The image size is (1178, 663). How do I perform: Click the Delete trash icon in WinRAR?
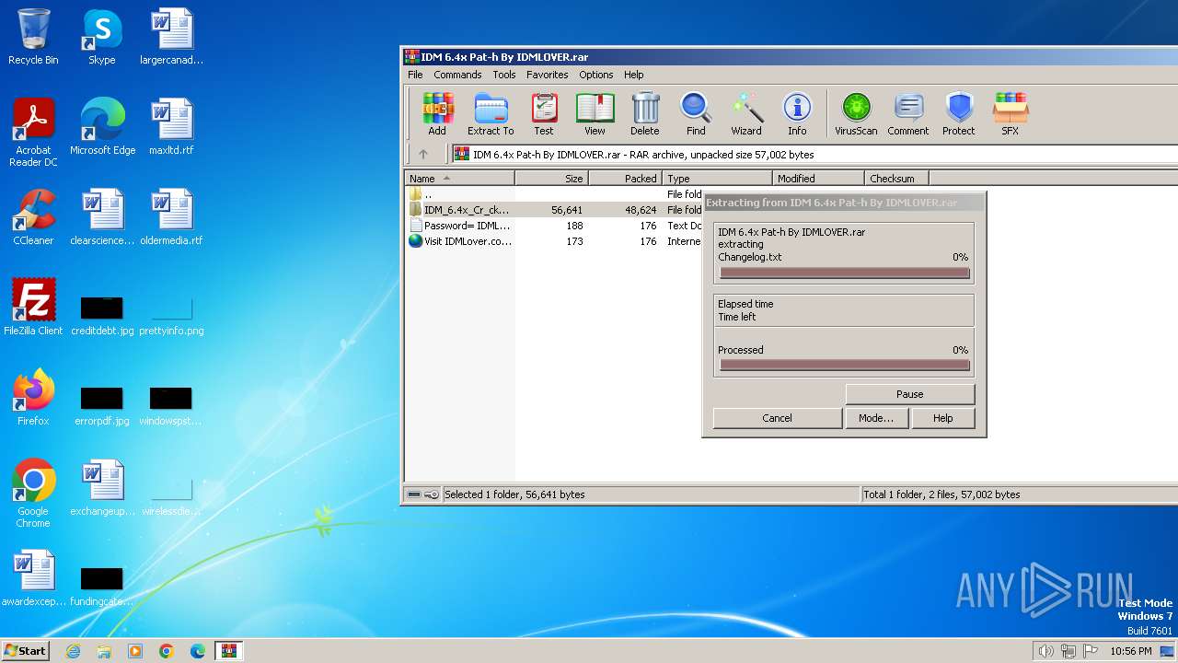[645, 114]
